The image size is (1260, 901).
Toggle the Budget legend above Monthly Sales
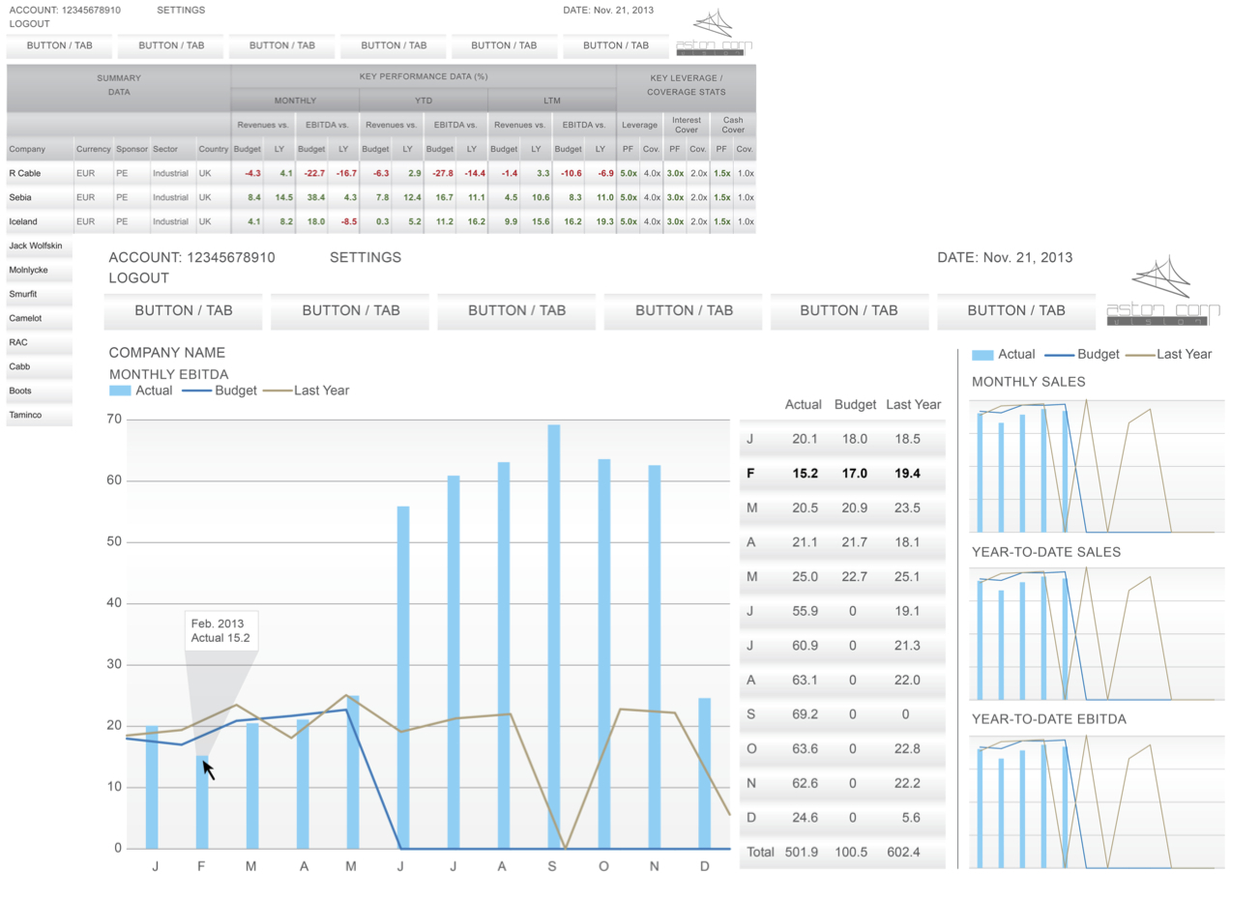pos(1082,355)
